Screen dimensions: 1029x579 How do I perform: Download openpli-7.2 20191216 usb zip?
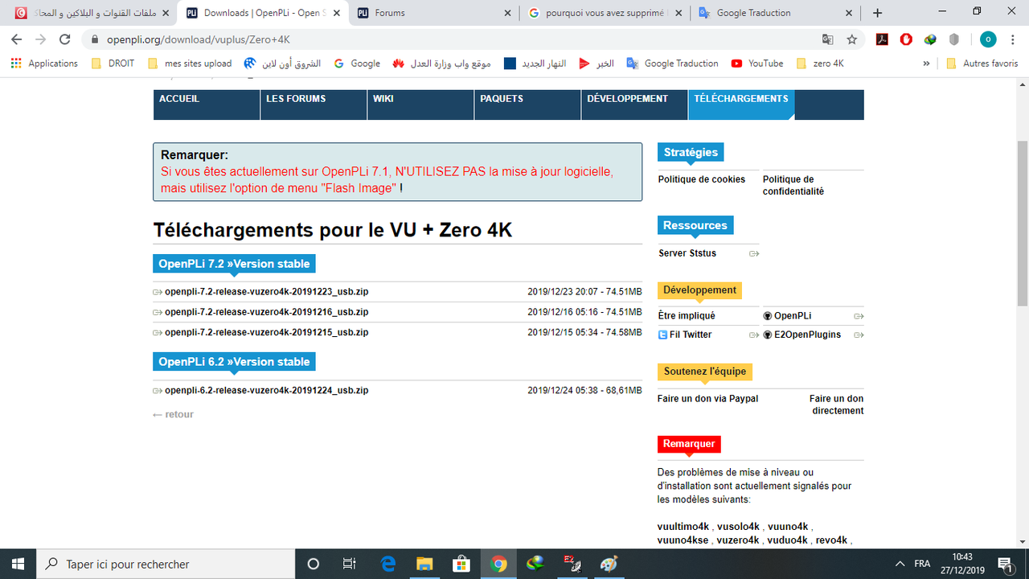pos(267,312)
